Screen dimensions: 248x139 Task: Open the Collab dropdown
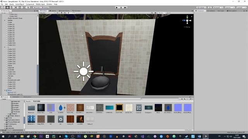[x=201, y=7]
